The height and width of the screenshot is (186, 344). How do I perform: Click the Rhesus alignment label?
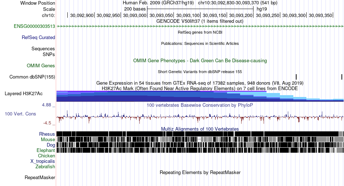[x=47, y=134]
